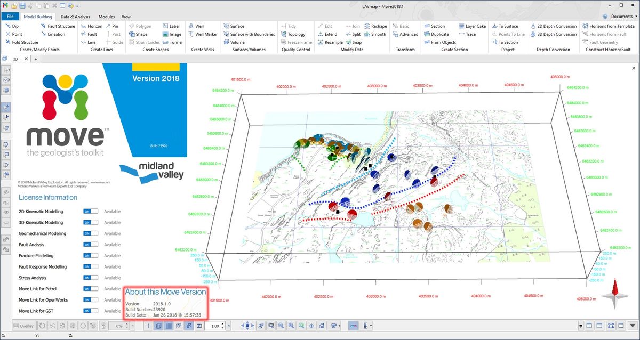Choose the Well Marker tool
Image resolution: width=640 pixels, height=340 pixels.
[x=203, y=34]
